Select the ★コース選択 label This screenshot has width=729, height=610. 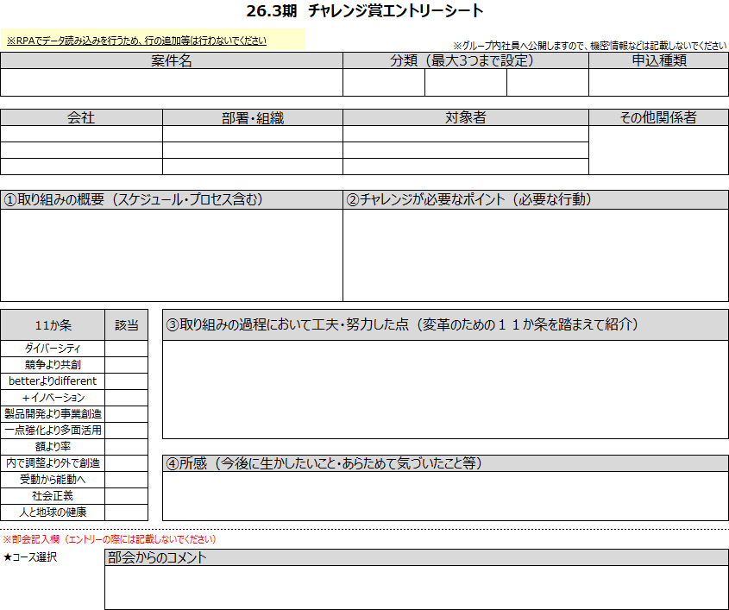click(30, 557)
